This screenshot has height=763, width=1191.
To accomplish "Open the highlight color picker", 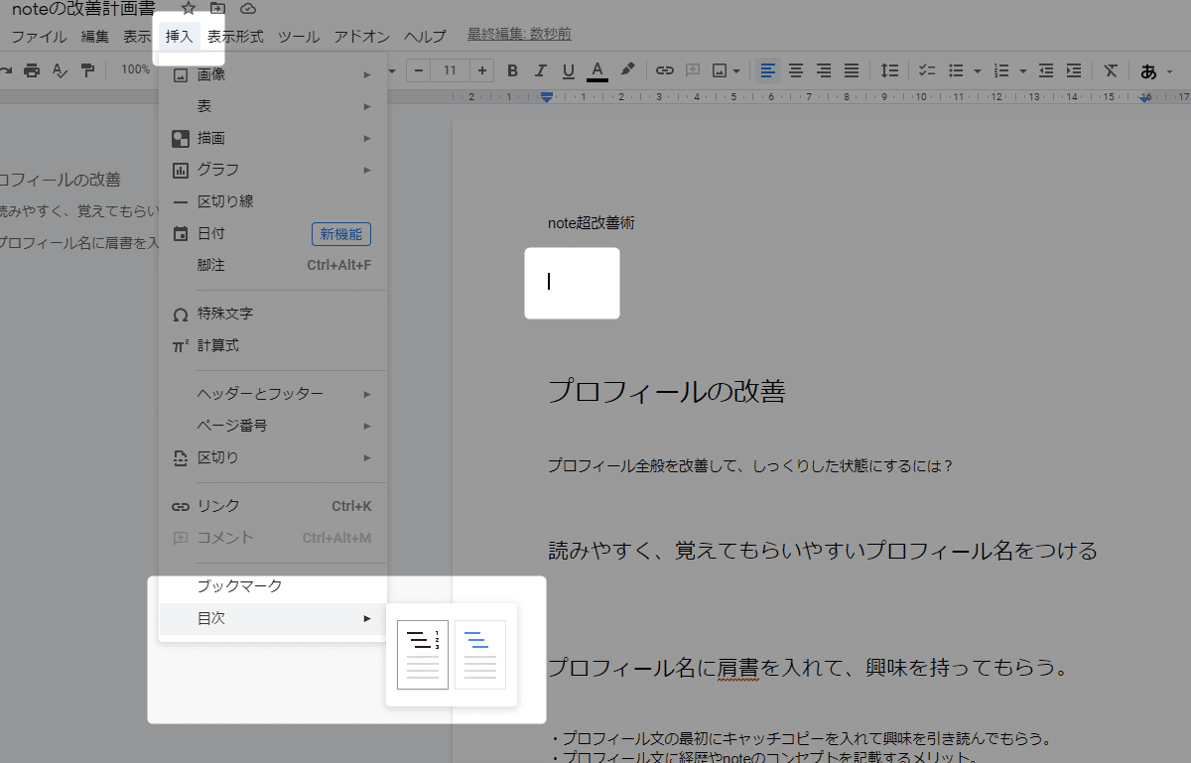I will pyautogui.click(x=626, y=70).
